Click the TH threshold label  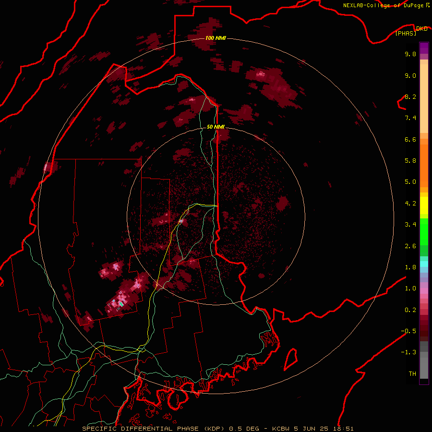coord(412,374)
